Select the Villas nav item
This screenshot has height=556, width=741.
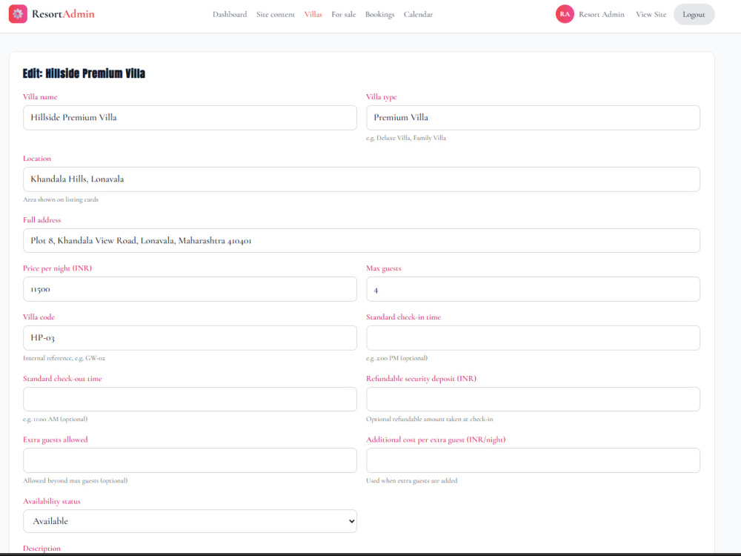click(313, 15)
